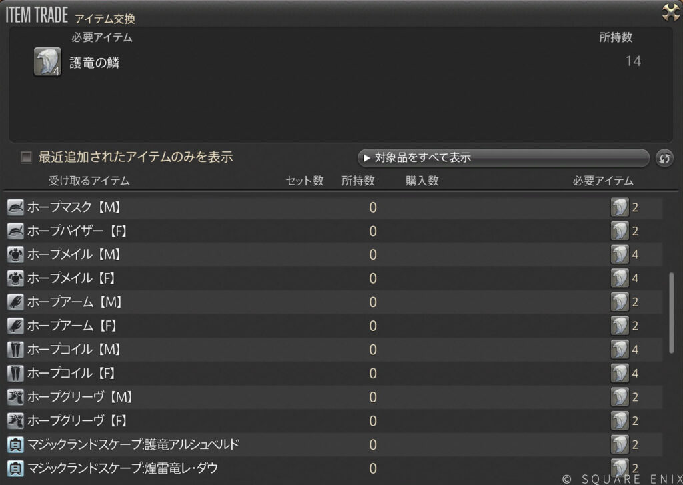
Task: Click the refresh icon beside the filter dropdown
Action: pyautogui.click(x=664, y=158)
